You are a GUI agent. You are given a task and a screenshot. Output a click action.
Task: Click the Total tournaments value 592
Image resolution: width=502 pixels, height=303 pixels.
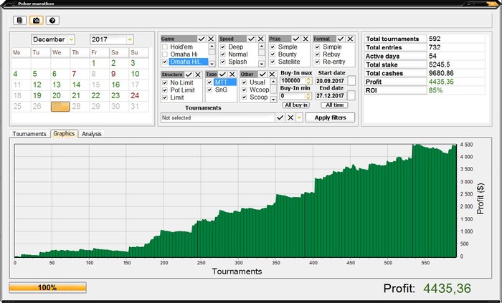(x=435, y=39)
